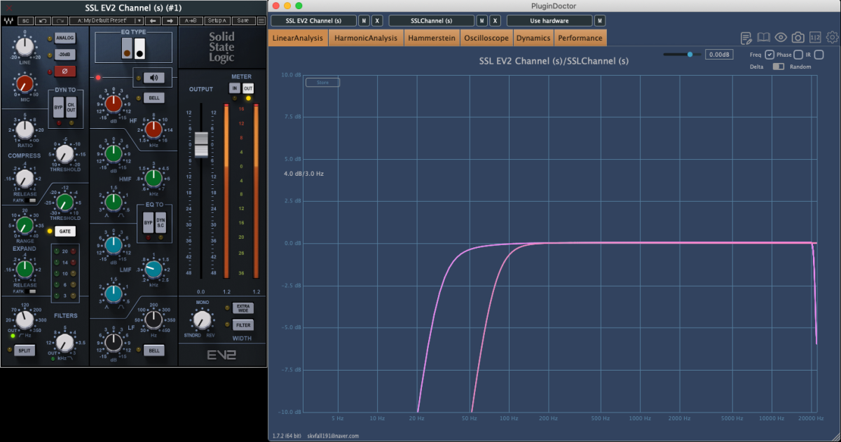Load the previous preset with the left arrow
Image resolution: width=841 pixels, height=442 pixels.
153,21
